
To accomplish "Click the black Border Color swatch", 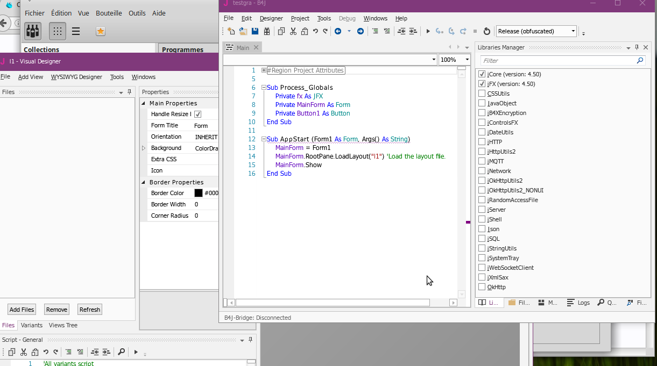I will [x=199, y=193].
